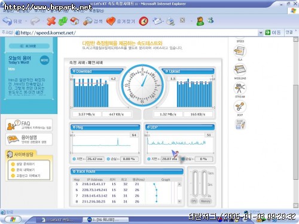Click the Windows Start button

13,219
